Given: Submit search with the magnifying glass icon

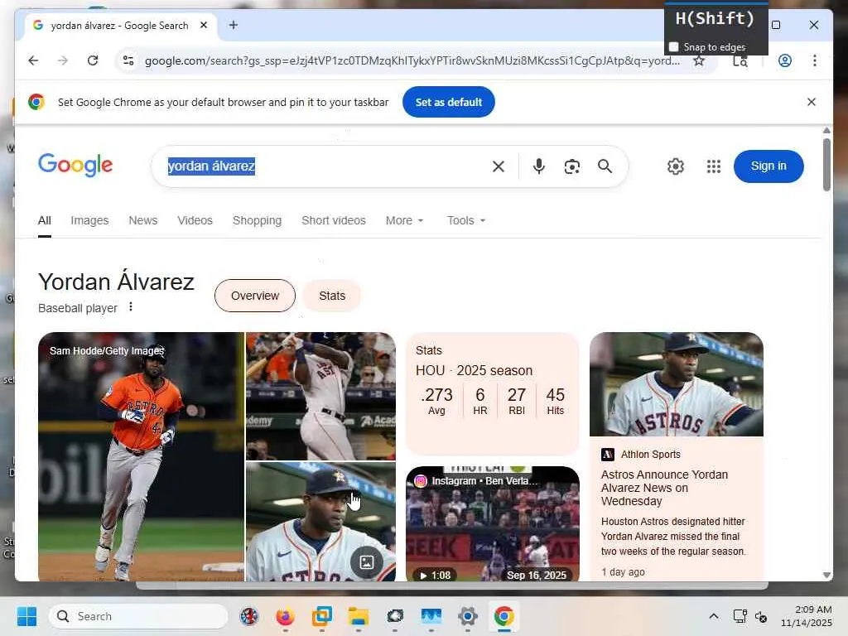Looking at the screenshot, I should (605, 166).
